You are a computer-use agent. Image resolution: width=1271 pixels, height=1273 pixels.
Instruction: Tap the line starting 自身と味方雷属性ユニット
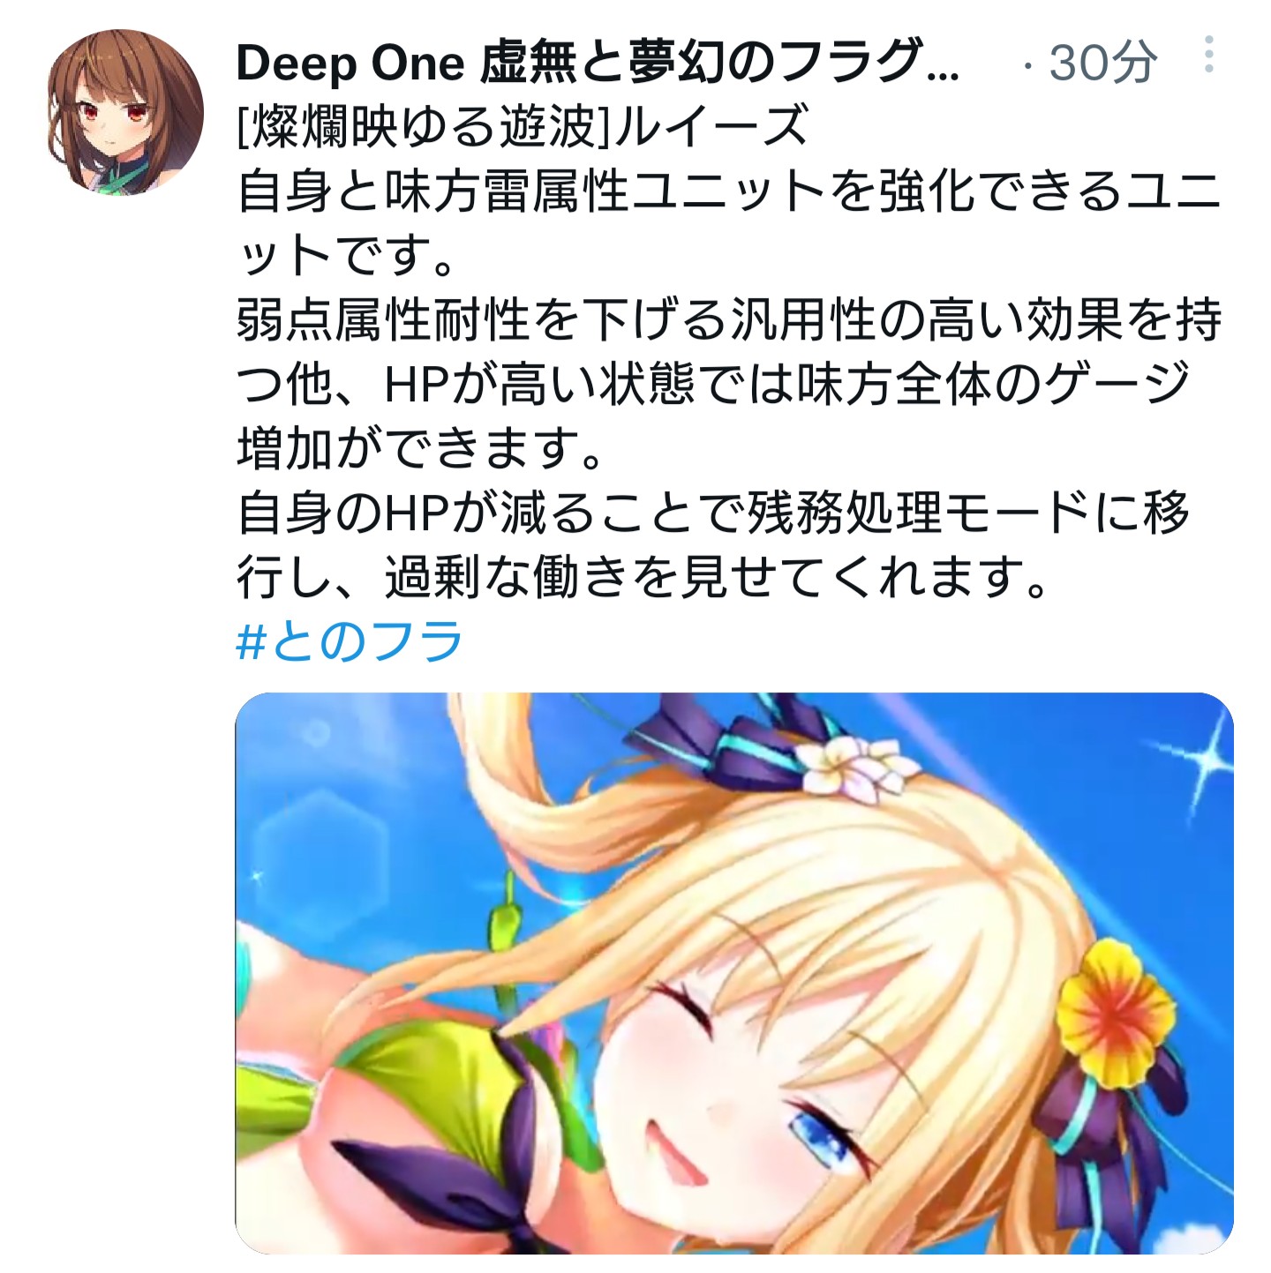(729, 191)
